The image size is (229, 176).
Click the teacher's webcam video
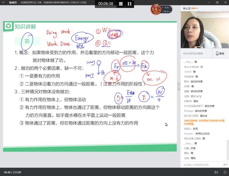tap(205, 30)
